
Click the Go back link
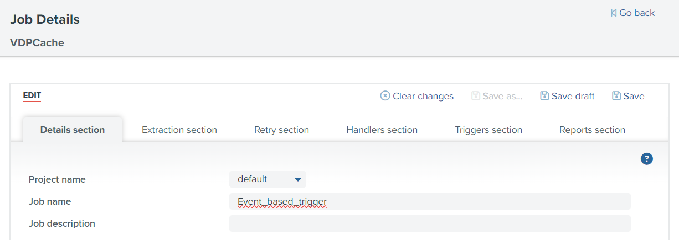point(632,13)
